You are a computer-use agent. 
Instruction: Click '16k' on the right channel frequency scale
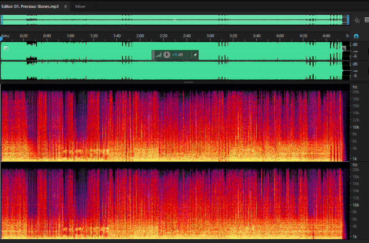[355, 184]
